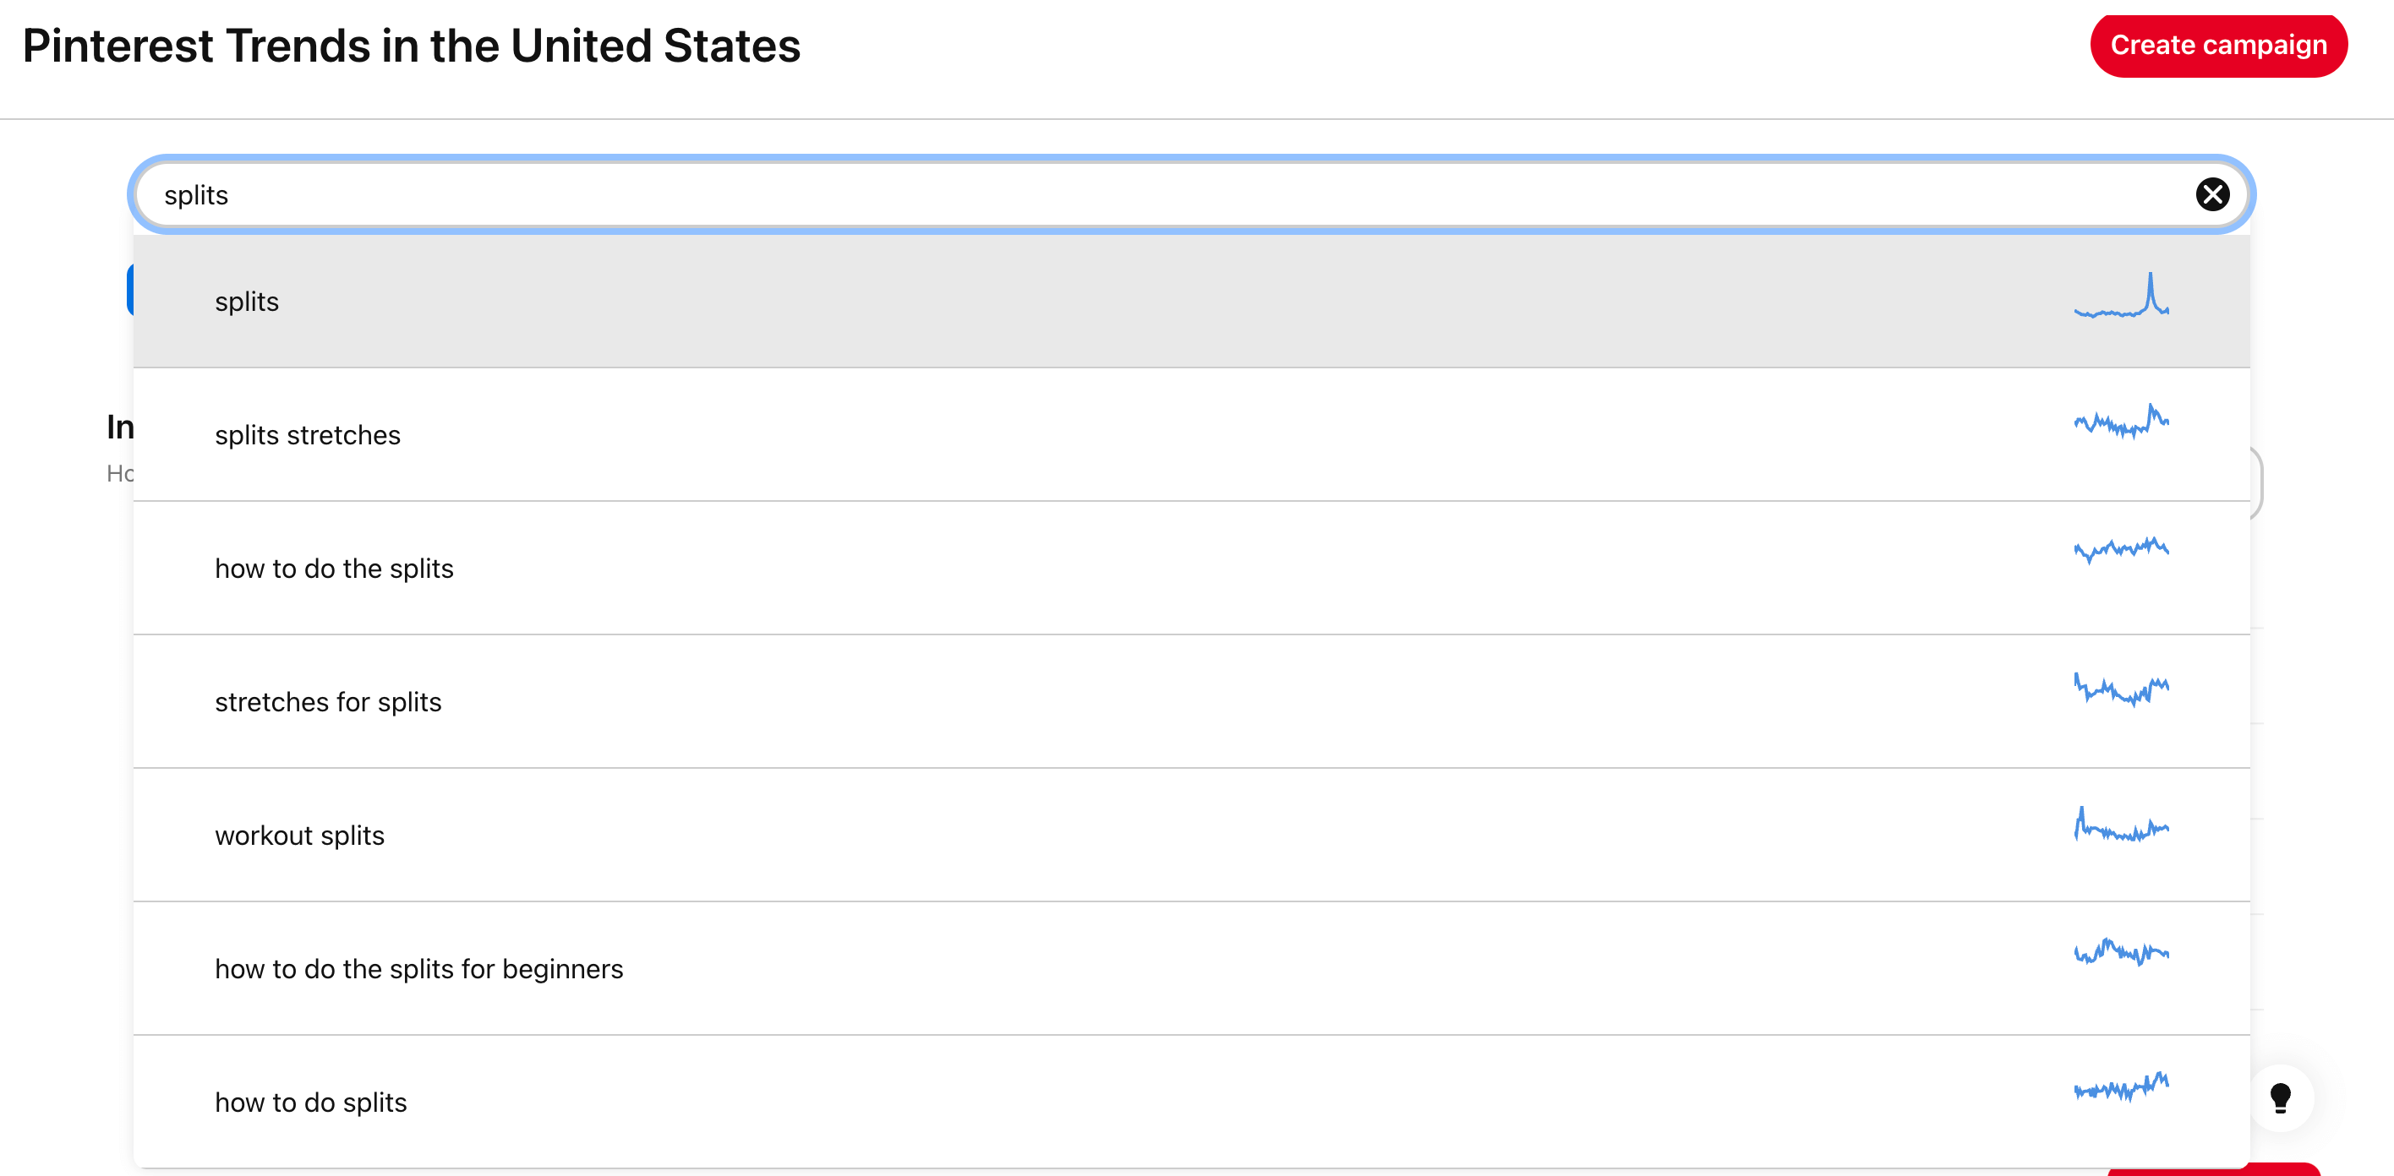Click the Create campaign button
Image resolution: width=2394 pixels, height=1176 pixels.
(2218, 45)
